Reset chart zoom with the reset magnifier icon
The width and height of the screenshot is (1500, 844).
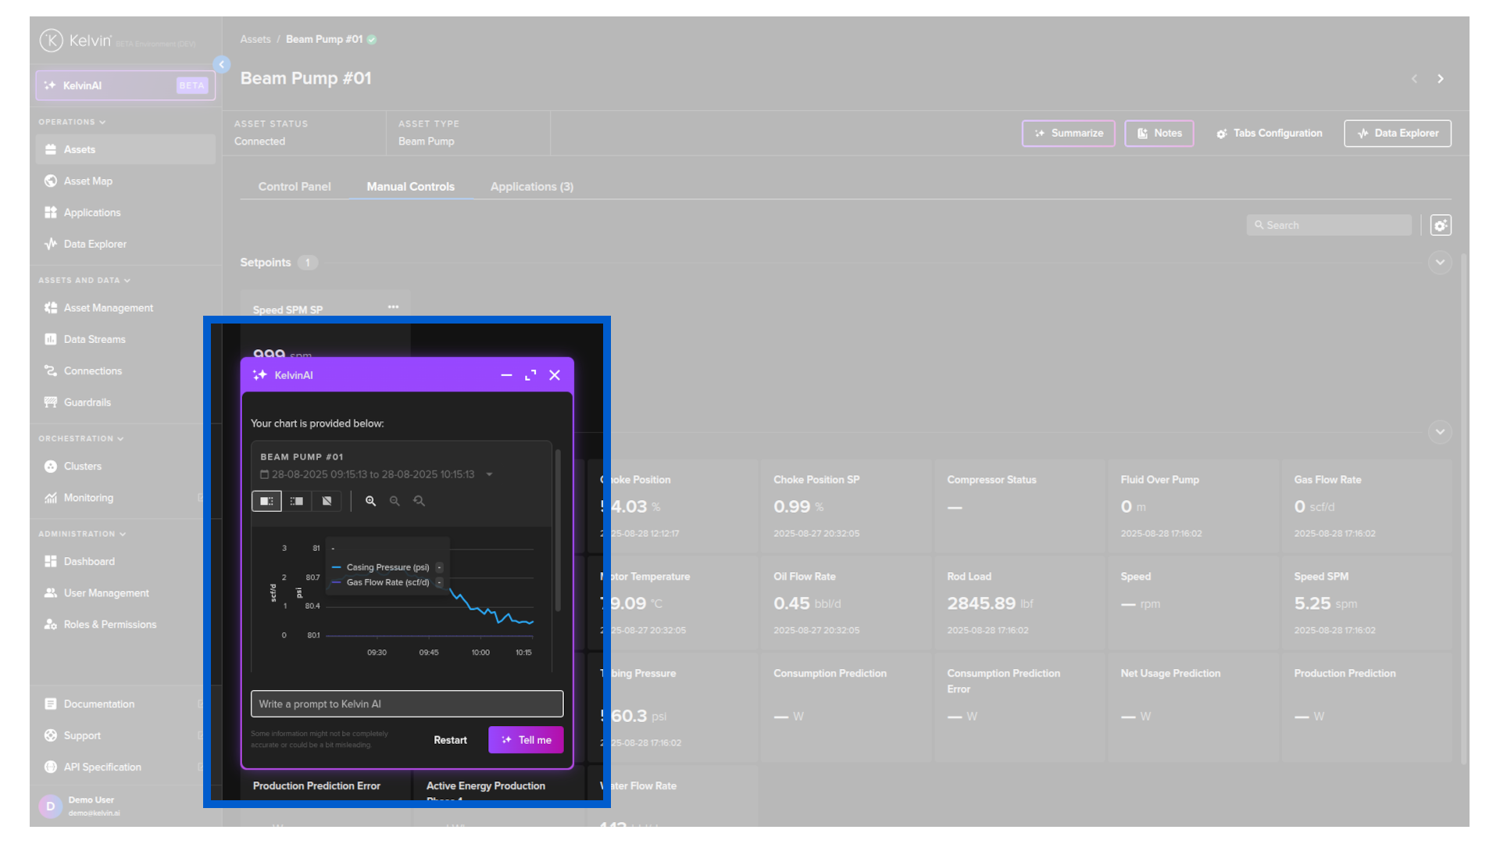tap(420, 501)
